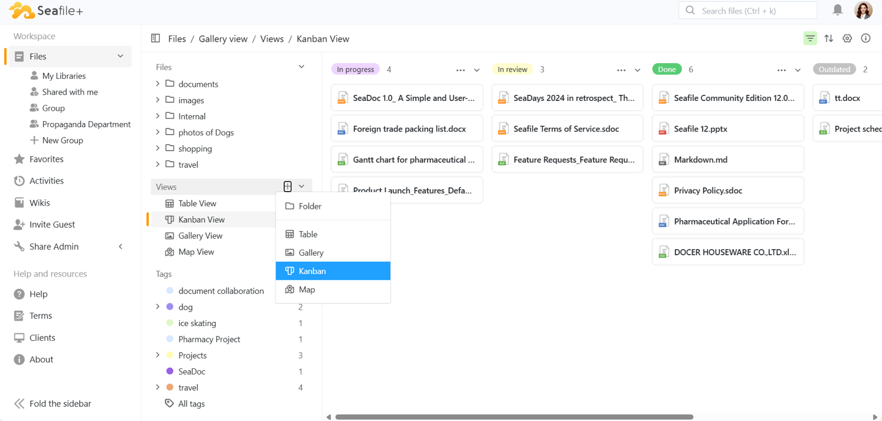Collapse the In review column chevron
Viewport: 882px width, 421px height.
pos(638,70)
